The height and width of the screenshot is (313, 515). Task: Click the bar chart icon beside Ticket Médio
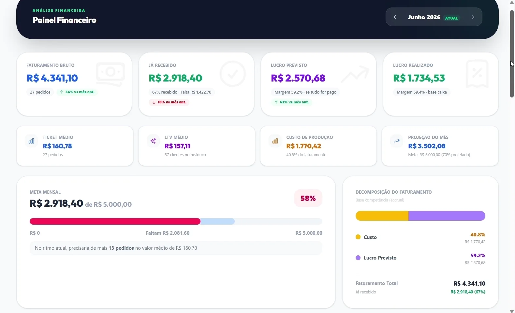pyautogui.click(x=31, y=141)
